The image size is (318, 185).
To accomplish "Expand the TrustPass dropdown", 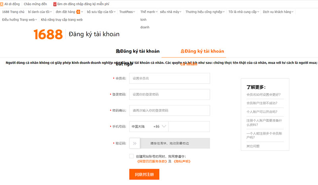I will point(127,12).
